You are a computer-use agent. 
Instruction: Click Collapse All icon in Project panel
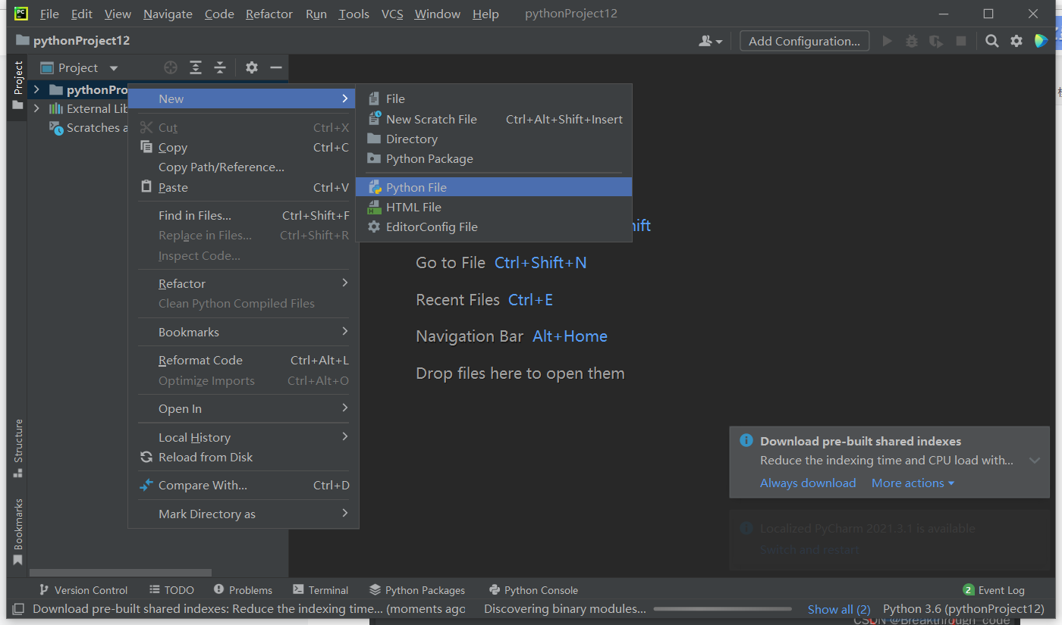tap(219, 67)
